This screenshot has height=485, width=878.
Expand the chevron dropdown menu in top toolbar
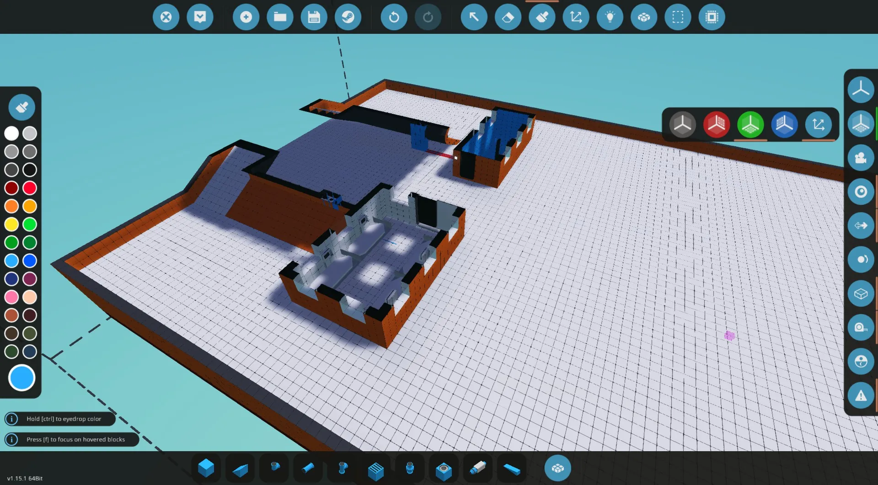[200, 17]
